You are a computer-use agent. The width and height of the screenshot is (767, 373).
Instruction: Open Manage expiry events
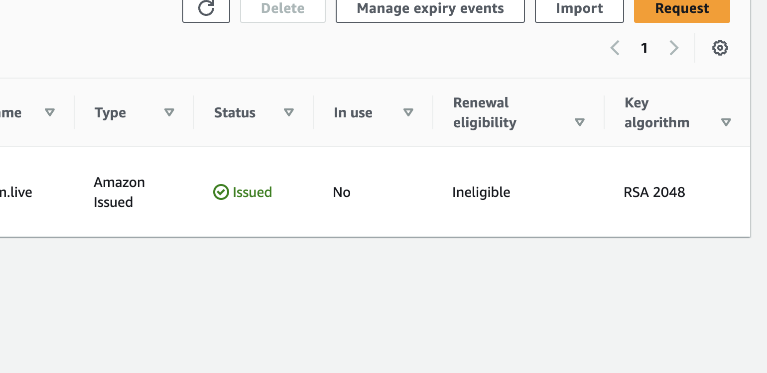[x=430, y=8]
